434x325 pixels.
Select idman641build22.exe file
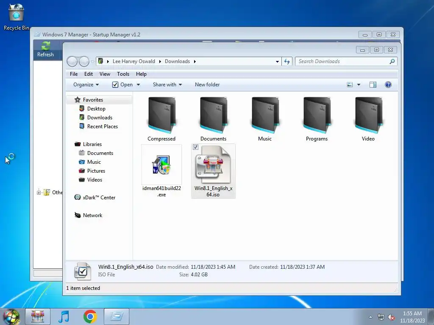click(161, 171)
